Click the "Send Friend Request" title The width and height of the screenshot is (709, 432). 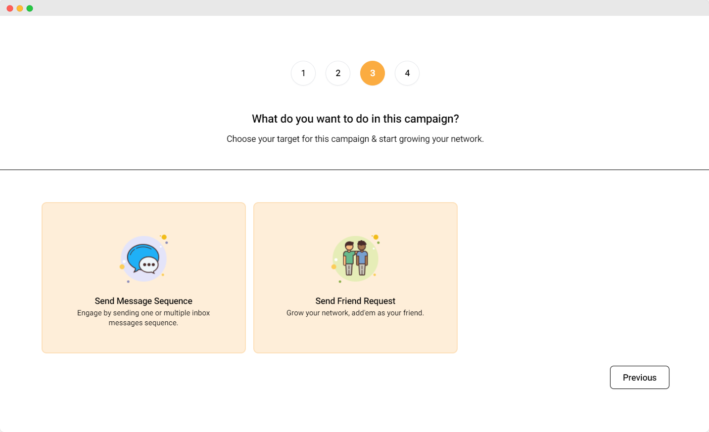(x=355, y=301)
